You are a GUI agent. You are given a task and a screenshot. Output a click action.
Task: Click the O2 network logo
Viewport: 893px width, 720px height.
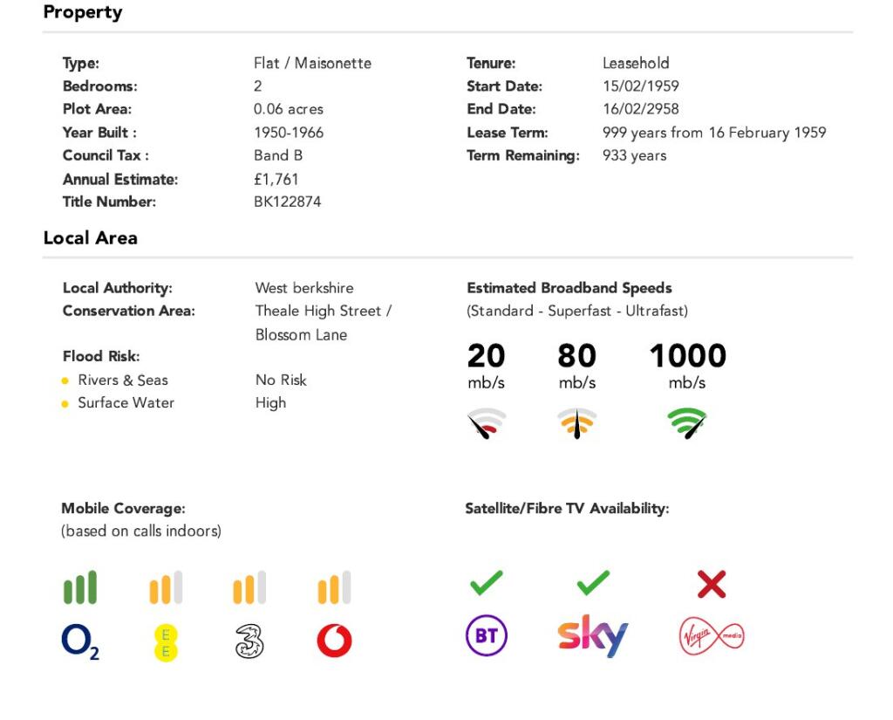point(79,642)
